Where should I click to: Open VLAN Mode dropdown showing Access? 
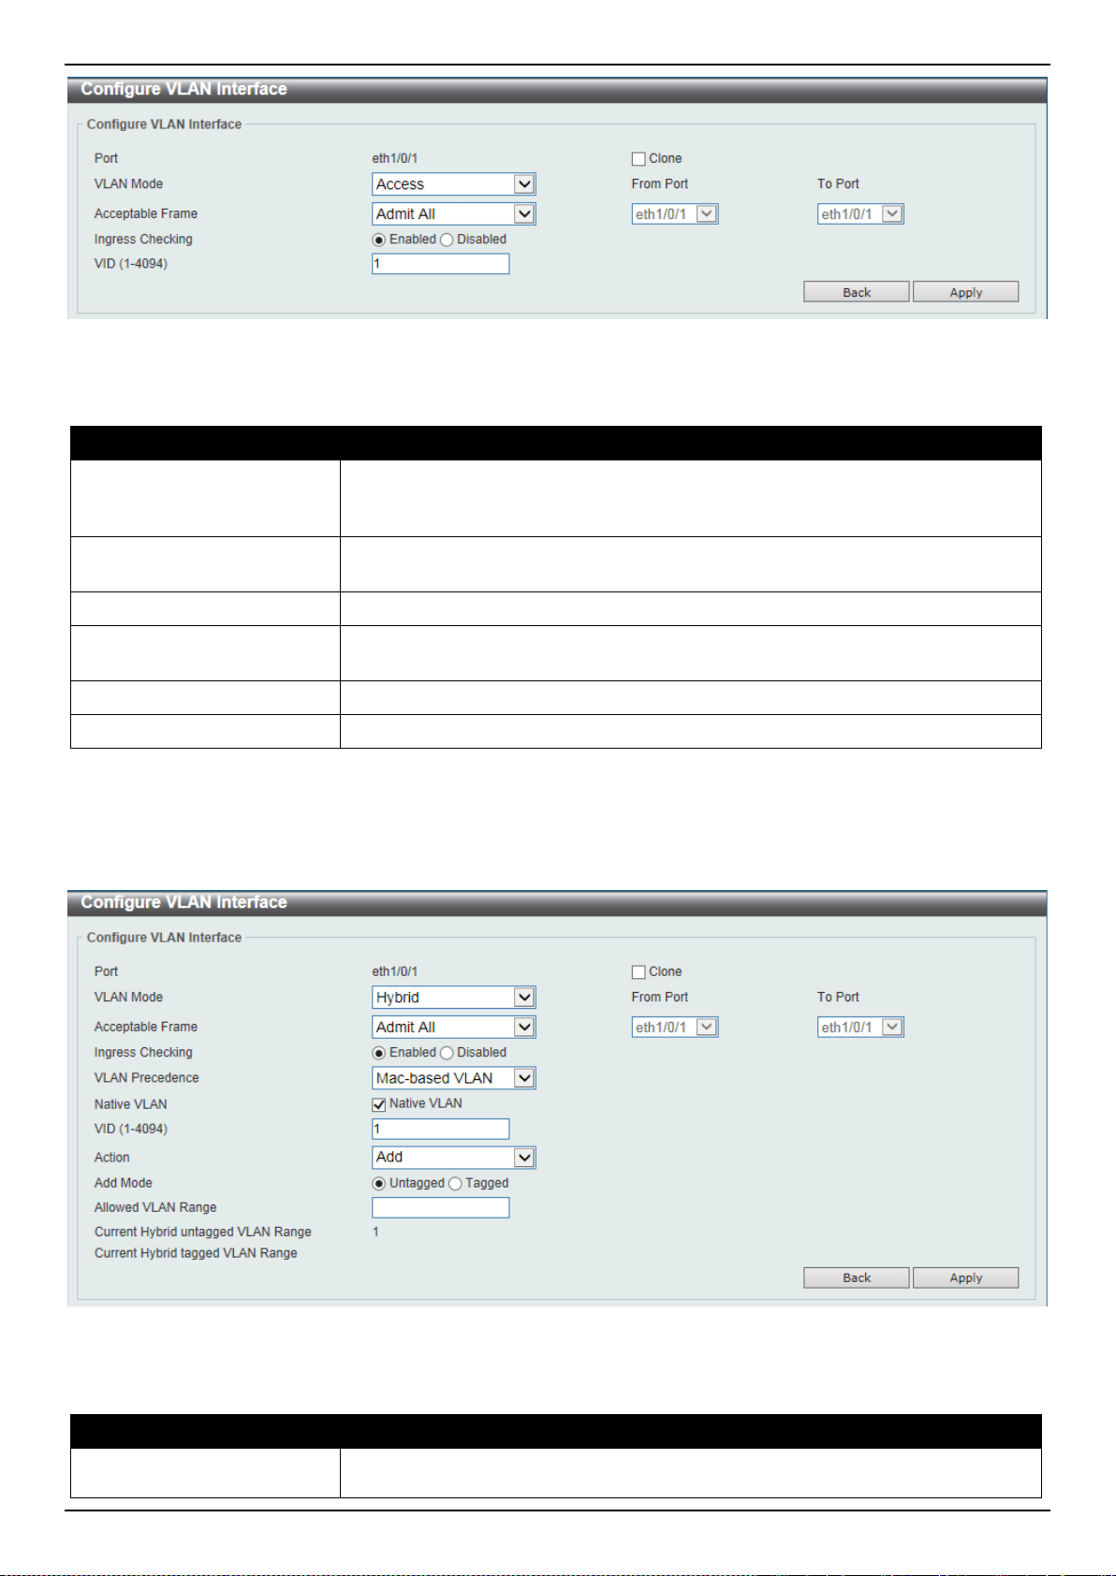click(x=454, y=184)
